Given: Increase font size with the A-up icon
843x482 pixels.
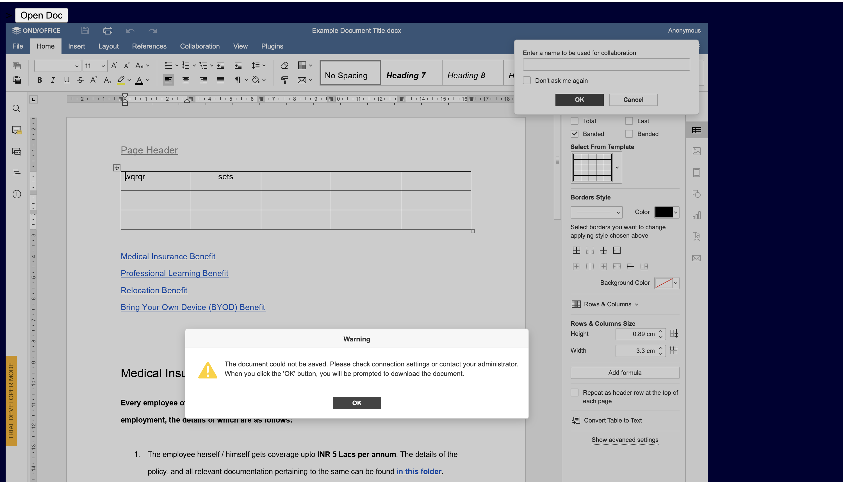Looking at the screenshot, I should point(114,66).
